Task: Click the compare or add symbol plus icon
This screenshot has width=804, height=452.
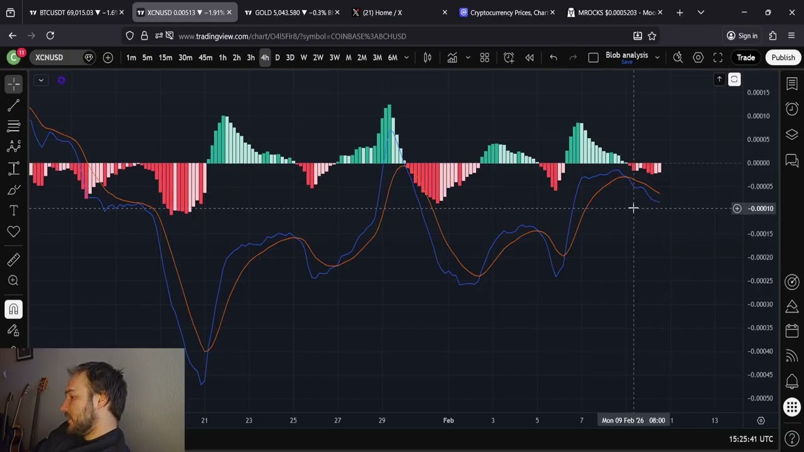Action: tap(108, 58)
